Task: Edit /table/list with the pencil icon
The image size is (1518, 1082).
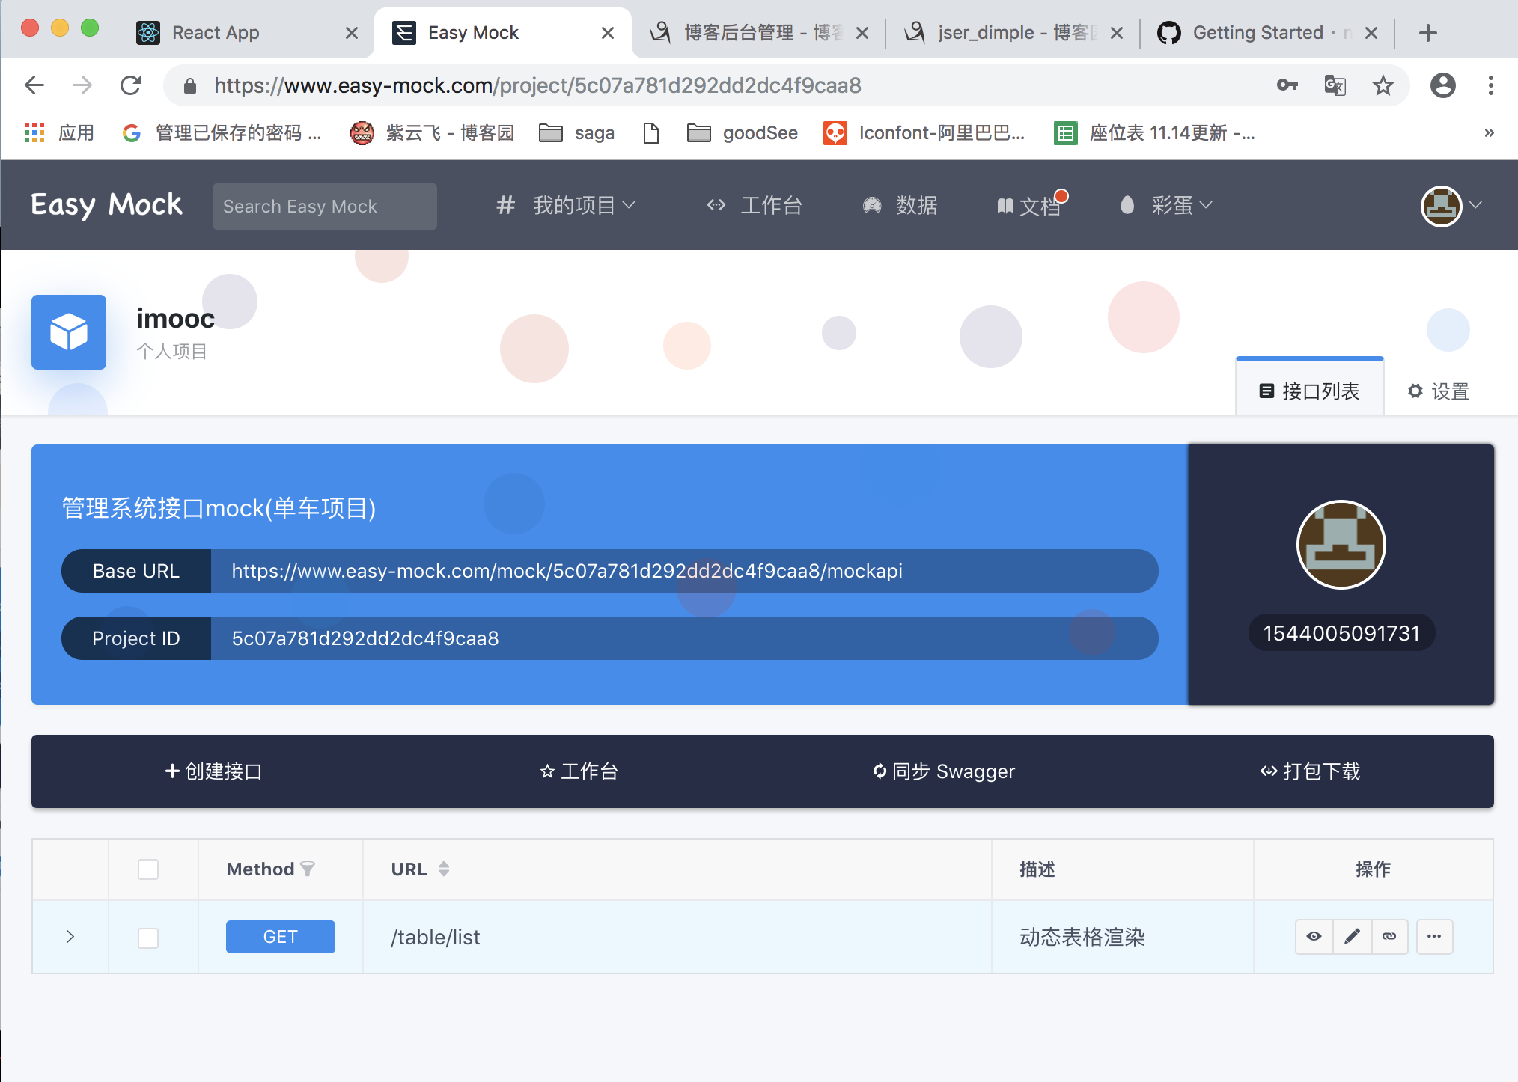Action: pyautogui.click(x=1352, y=937)
